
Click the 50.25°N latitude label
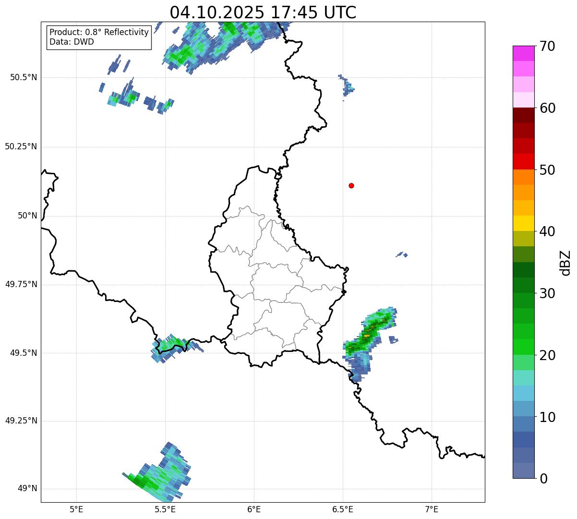(21, 146)
